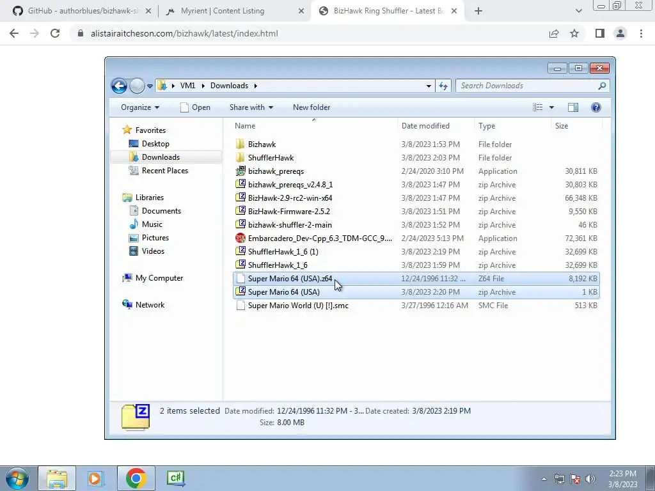This screenshot has height=491, width=655.
Task: Open Chrome tab search dropdown arrow
Action: pos(578,11)
